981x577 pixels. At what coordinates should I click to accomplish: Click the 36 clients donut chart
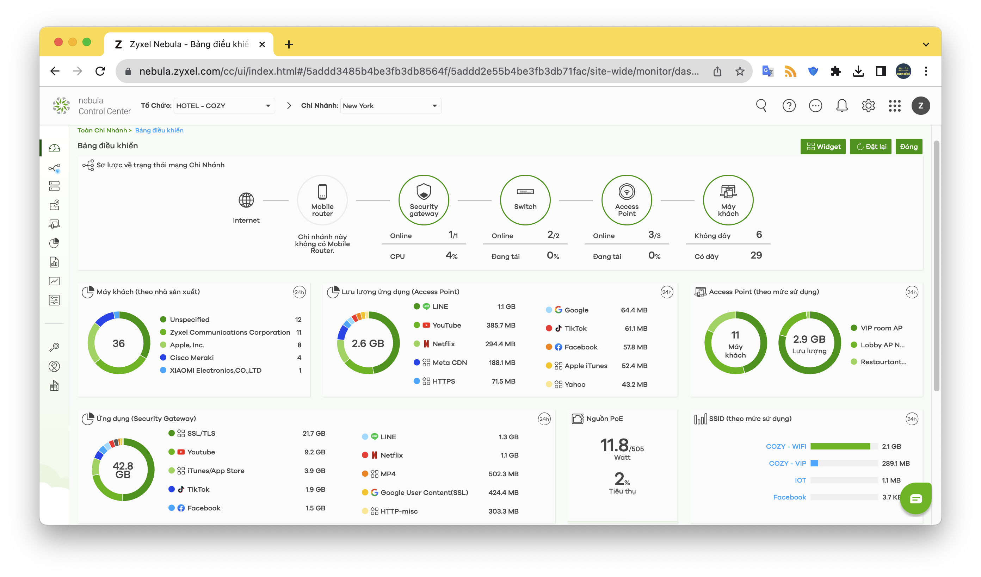[x=119, y=343]
